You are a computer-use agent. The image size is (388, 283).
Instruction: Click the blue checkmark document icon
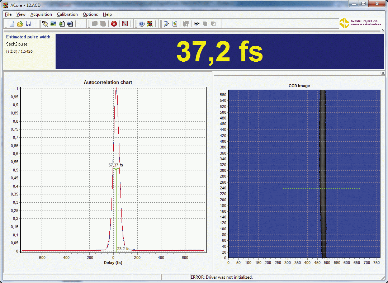(166, 24)
